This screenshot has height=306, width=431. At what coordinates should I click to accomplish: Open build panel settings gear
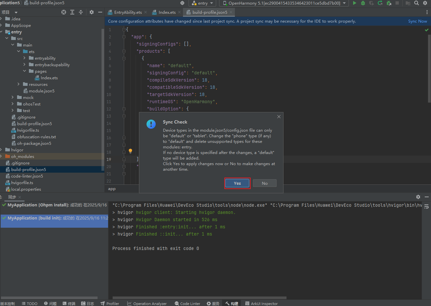pyautogui.click(x=418, y=197)
